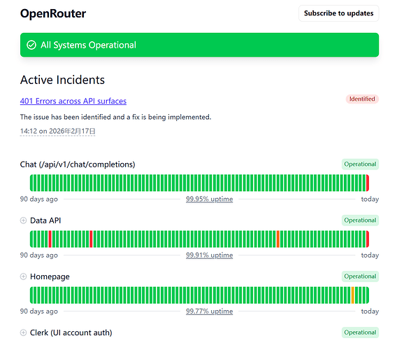
Task: Click the Homepage component label
Action: [50, 276]
